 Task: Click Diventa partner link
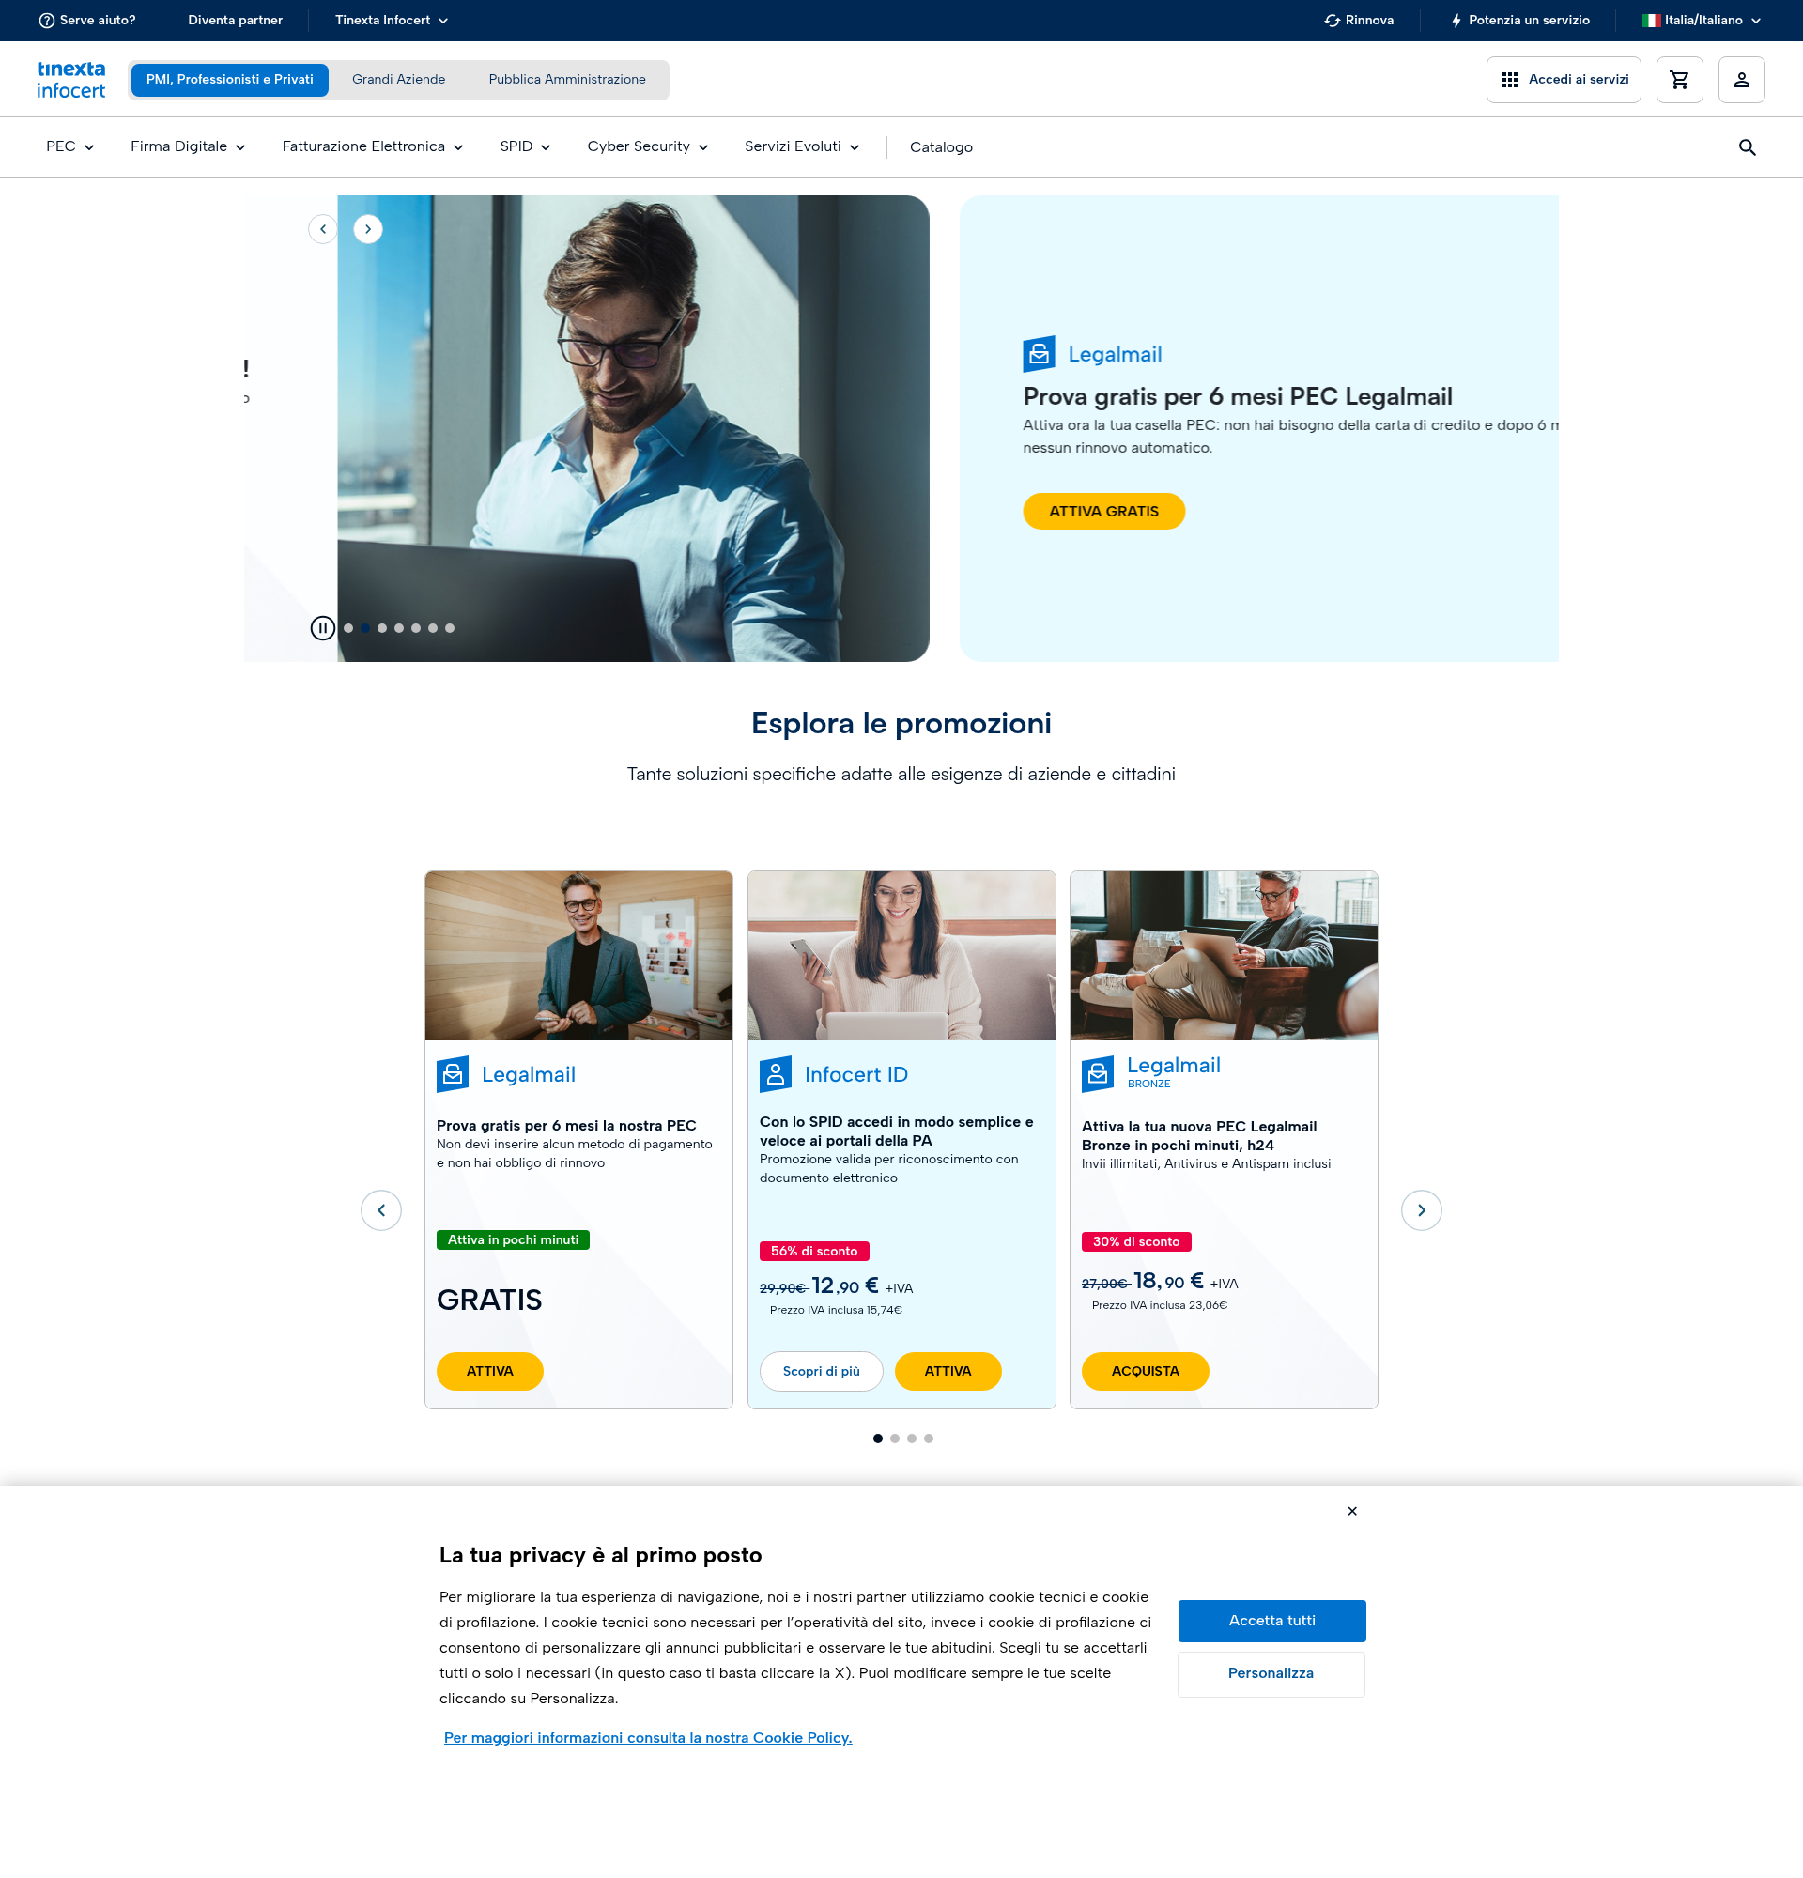(235, 20)
